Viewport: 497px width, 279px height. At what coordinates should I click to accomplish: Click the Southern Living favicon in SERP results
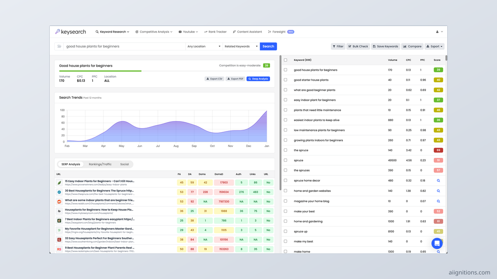pos(59,240)
